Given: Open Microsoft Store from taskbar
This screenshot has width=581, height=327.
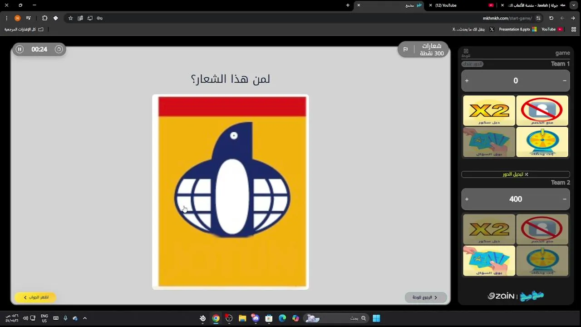Looking at the screenshot, I should (x=269, y=318).
